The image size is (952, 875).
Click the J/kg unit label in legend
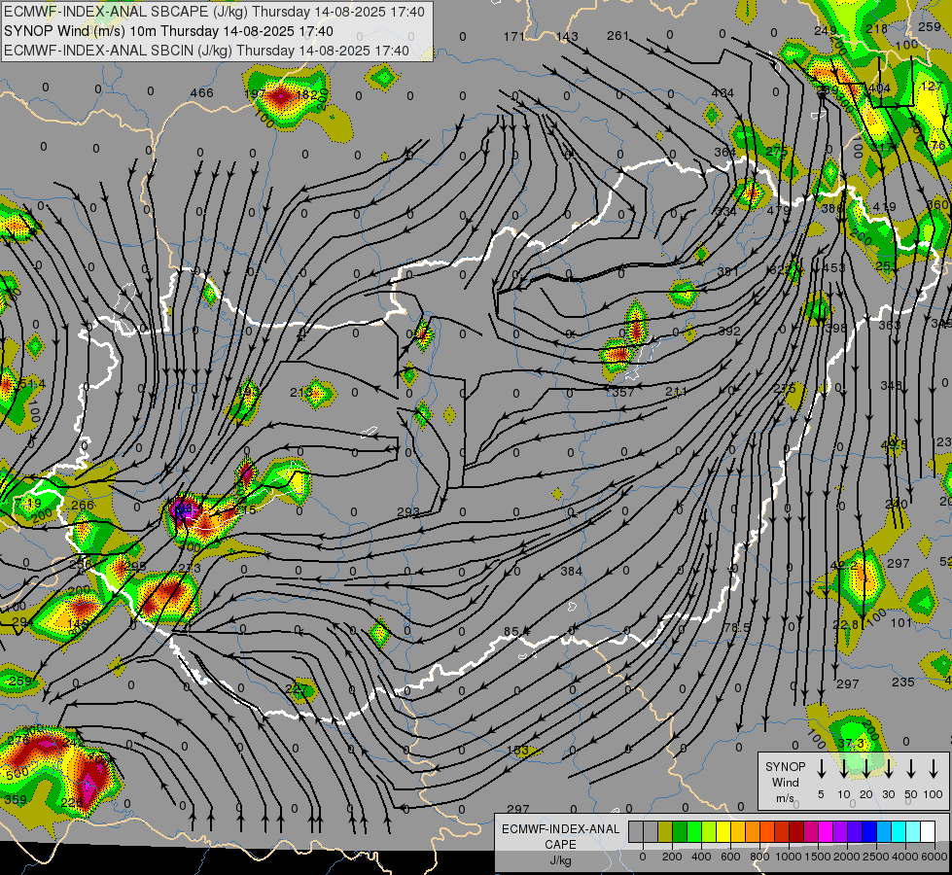pyautogui.click(x=560, y=860)
